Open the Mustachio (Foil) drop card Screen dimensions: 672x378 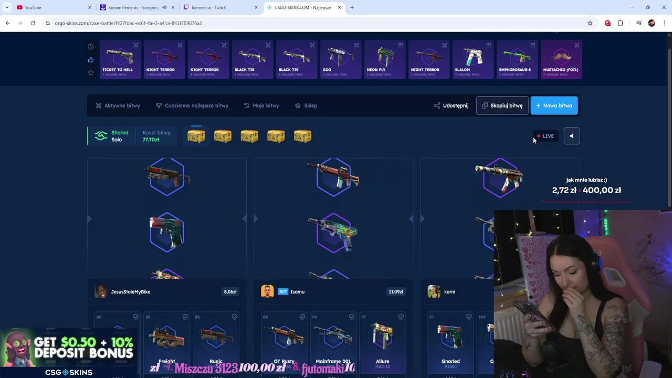(x=561, y=60)
